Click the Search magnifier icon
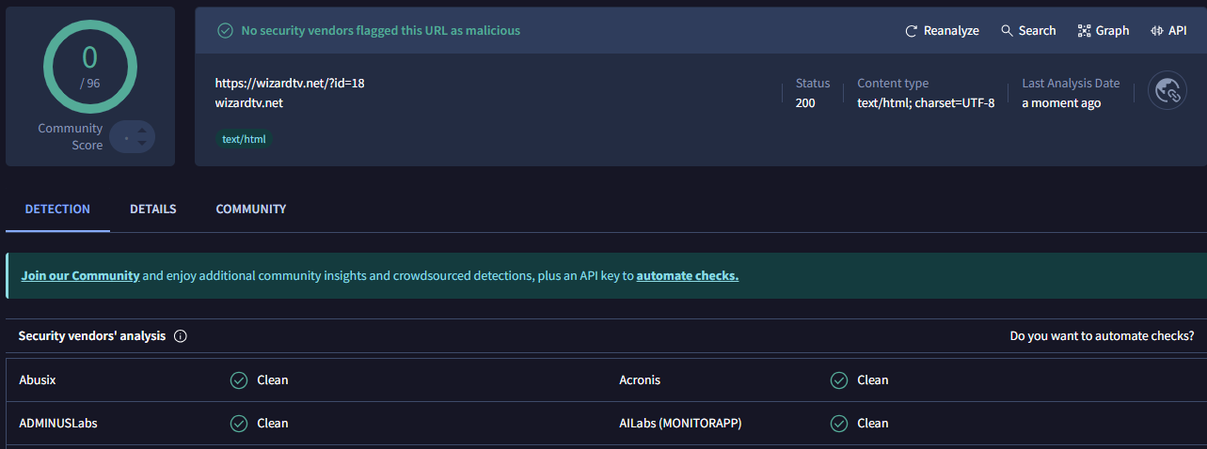1207x449 pixels. [1007, 31]
